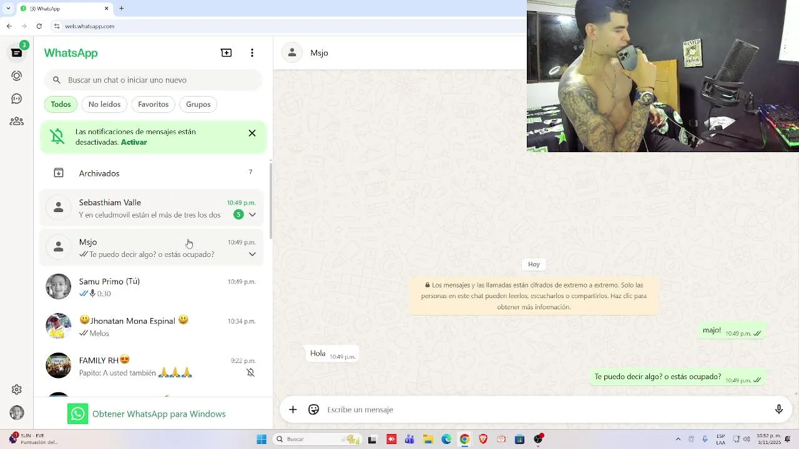Close the WhatsApp browser tab
799x449 pixels.
107,9
